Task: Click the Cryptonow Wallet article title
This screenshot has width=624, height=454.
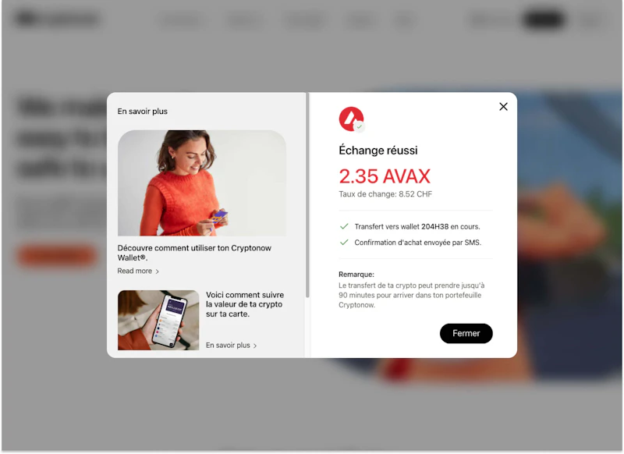Action: click(x=194, y=253)
